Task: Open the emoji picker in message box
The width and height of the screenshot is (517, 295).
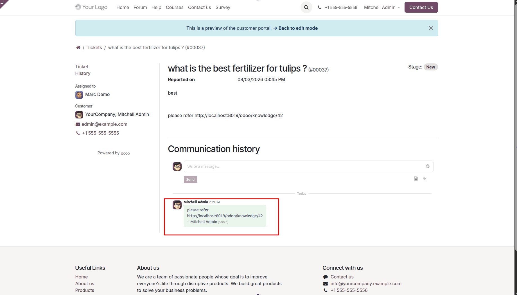Action: [428, 166]
